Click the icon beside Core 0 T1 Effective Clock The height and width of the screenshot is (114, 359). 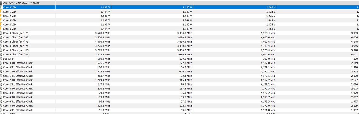pyautogui.click(x=1, y=67)
